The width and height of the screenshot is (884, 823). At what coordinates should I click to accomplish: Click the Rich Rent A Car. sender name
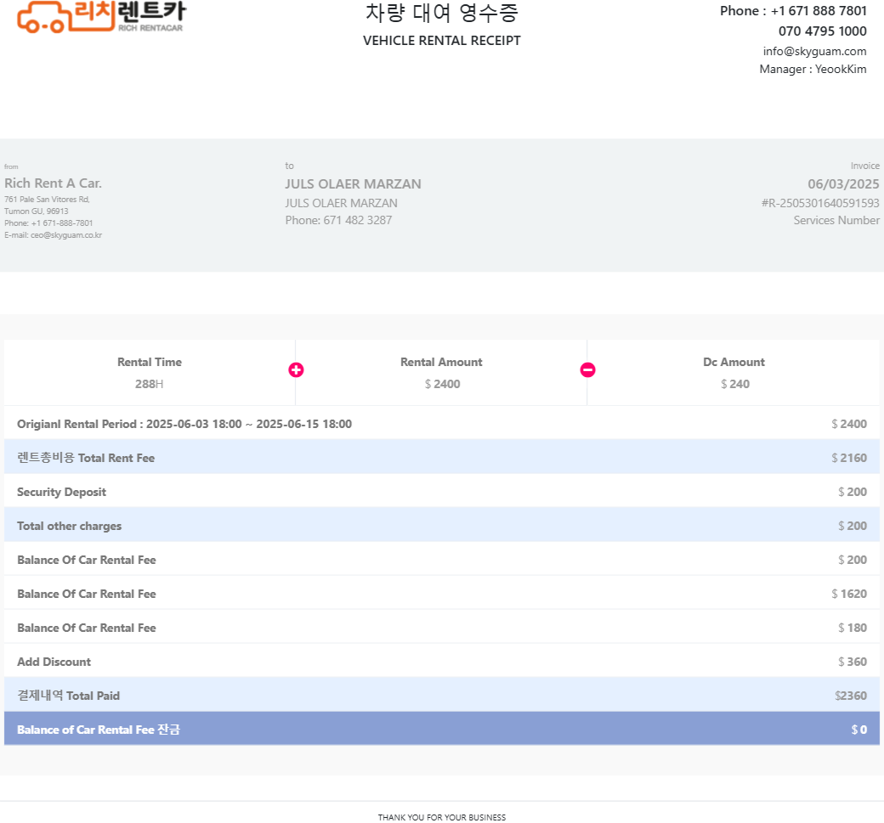(x=53, y=183)
